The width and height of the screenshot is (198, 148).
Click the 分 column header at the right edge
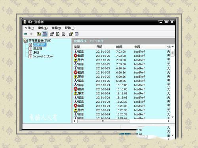tap(169, 47)
